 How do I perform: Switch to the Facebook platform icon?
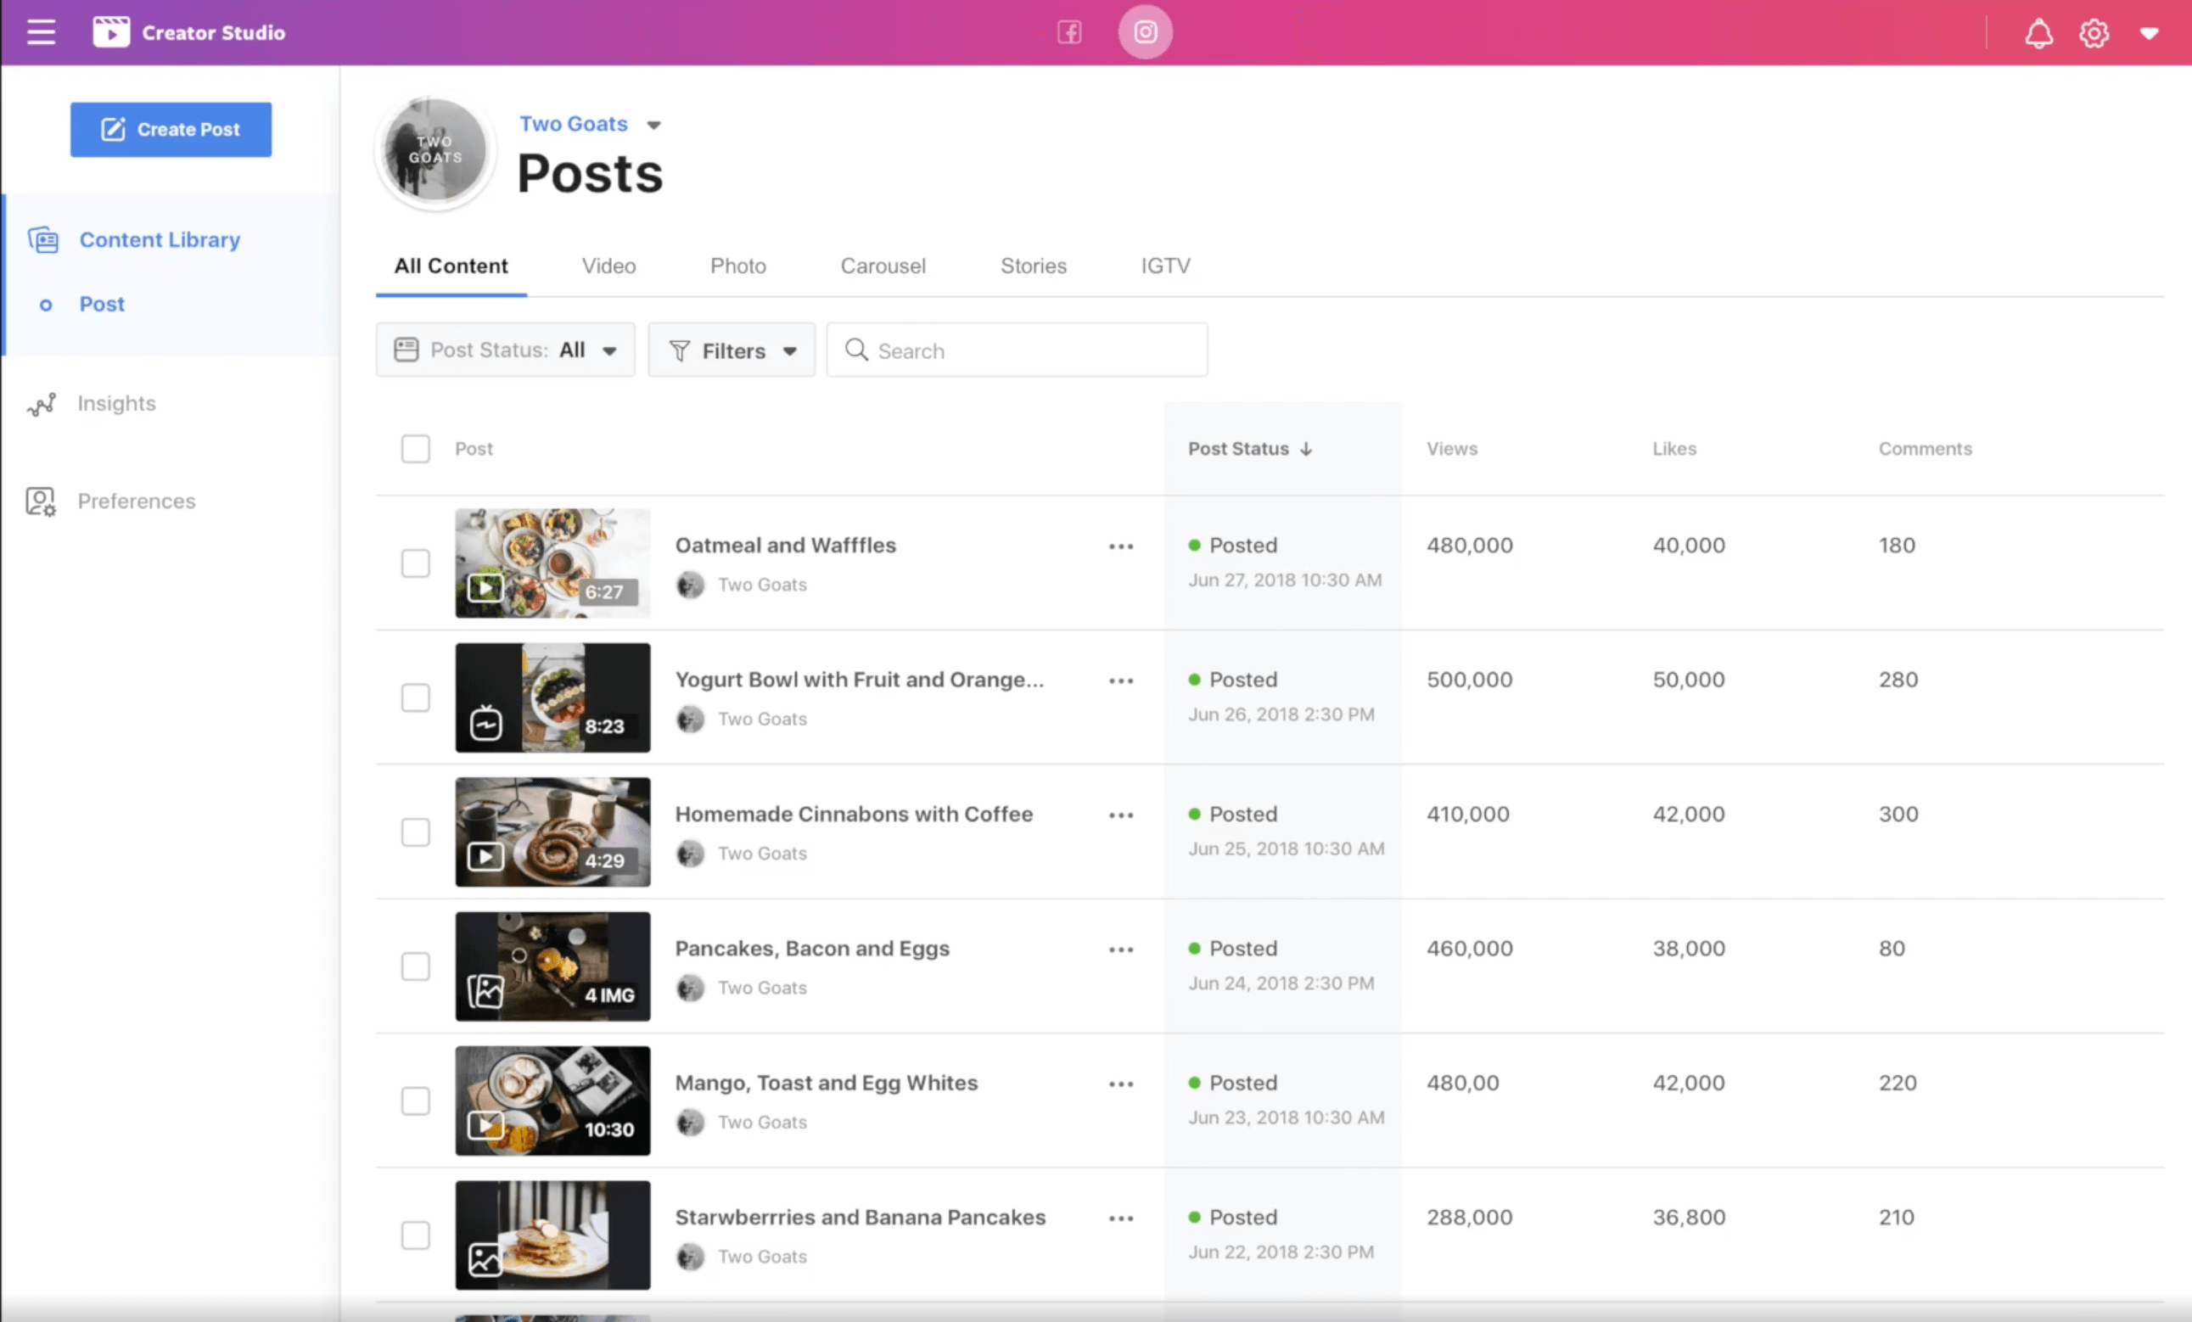pyautogui.click(x=1069, y=32)
